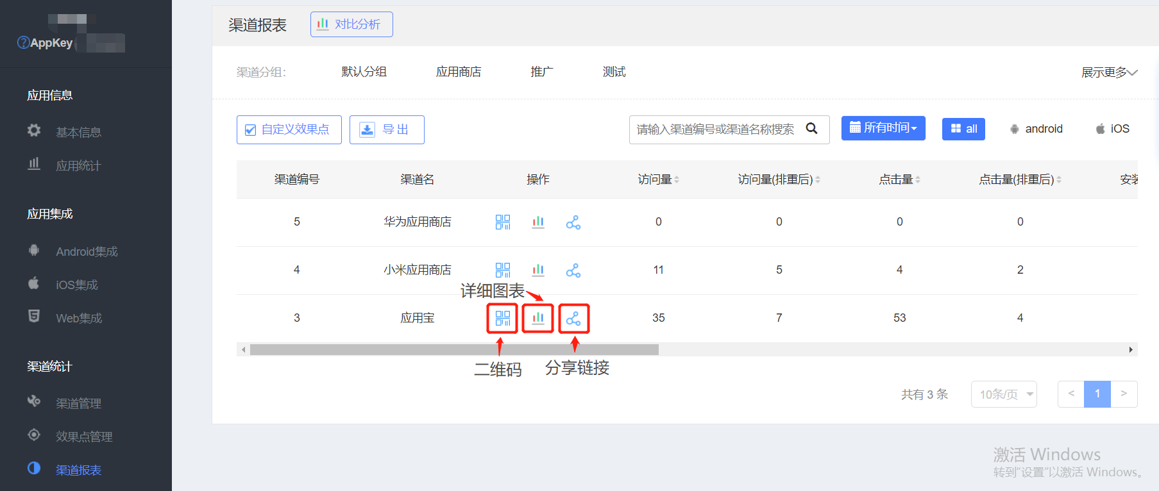Viewport: 1159px width, 491px height.
Task: Click the 渠道名 column header
Action: (418, 179)
